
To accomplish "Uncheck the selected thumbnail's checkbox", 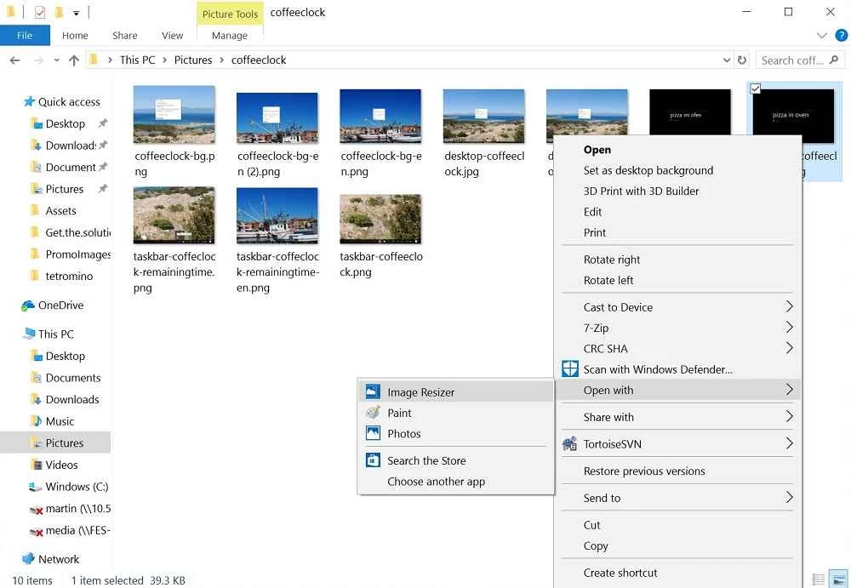I will 755,88.
